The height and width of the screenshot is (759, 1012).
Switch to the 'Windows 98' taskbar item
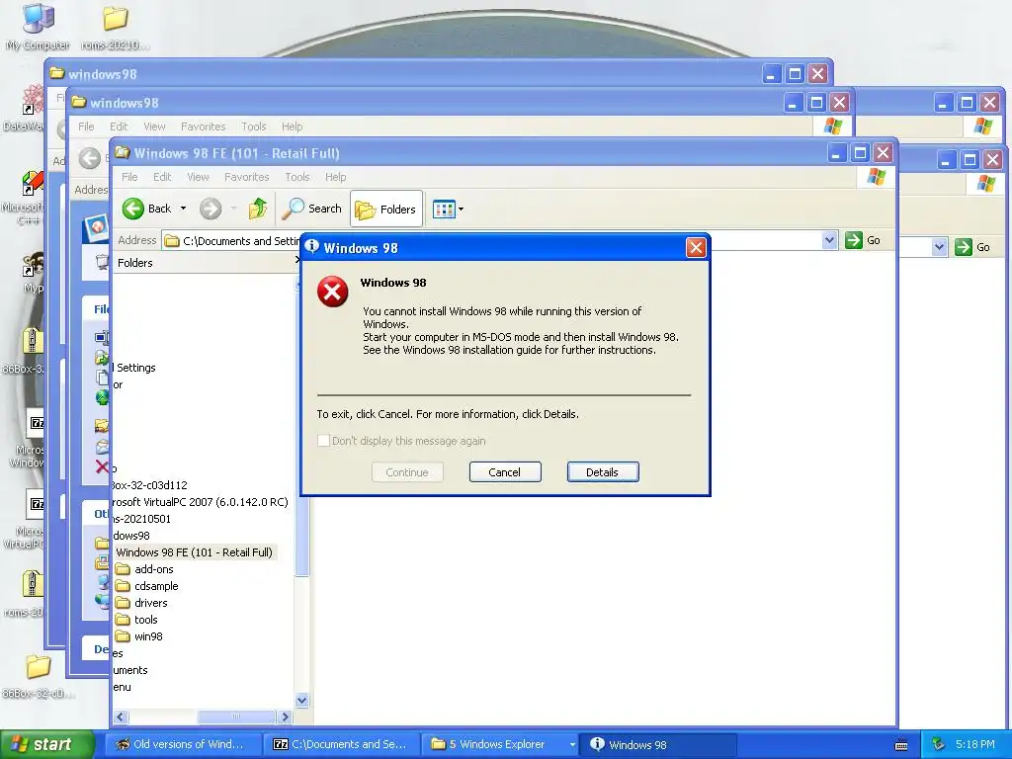click(x=658, y=744)
